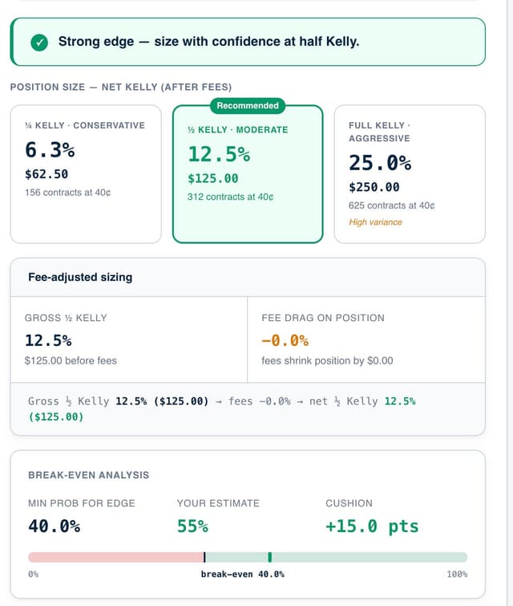The width and height of the screenshot is (513, 606).
Task: Click the Fee-adjusted sizing header
Action: (x=80, y=277)
